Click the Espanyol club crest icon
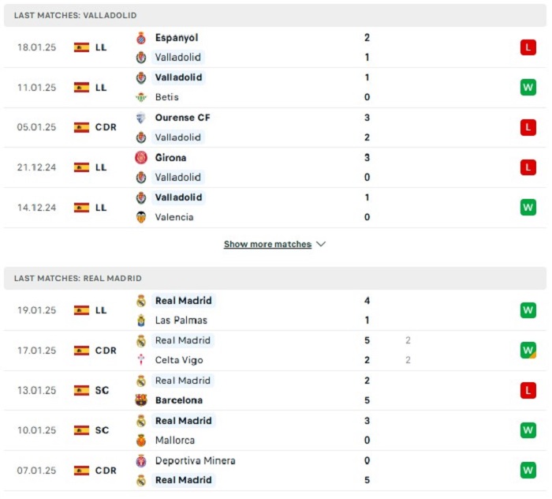 click(x=141, y=38)
